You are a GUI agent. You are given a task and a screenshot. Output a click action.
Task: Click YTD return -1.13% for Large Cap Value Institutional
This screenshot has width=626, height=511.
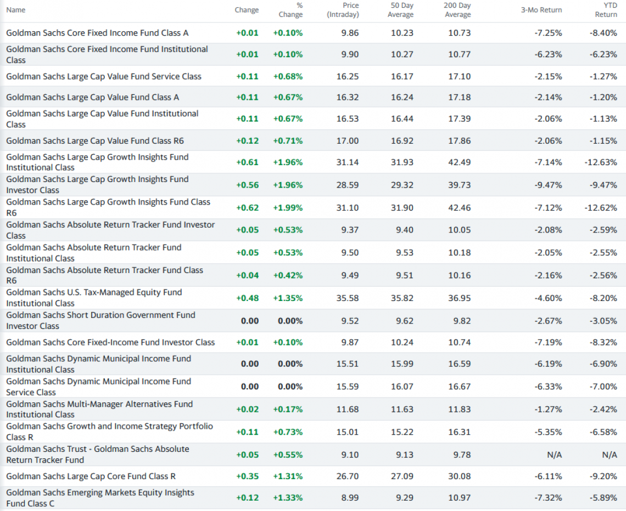coord(603,119)
